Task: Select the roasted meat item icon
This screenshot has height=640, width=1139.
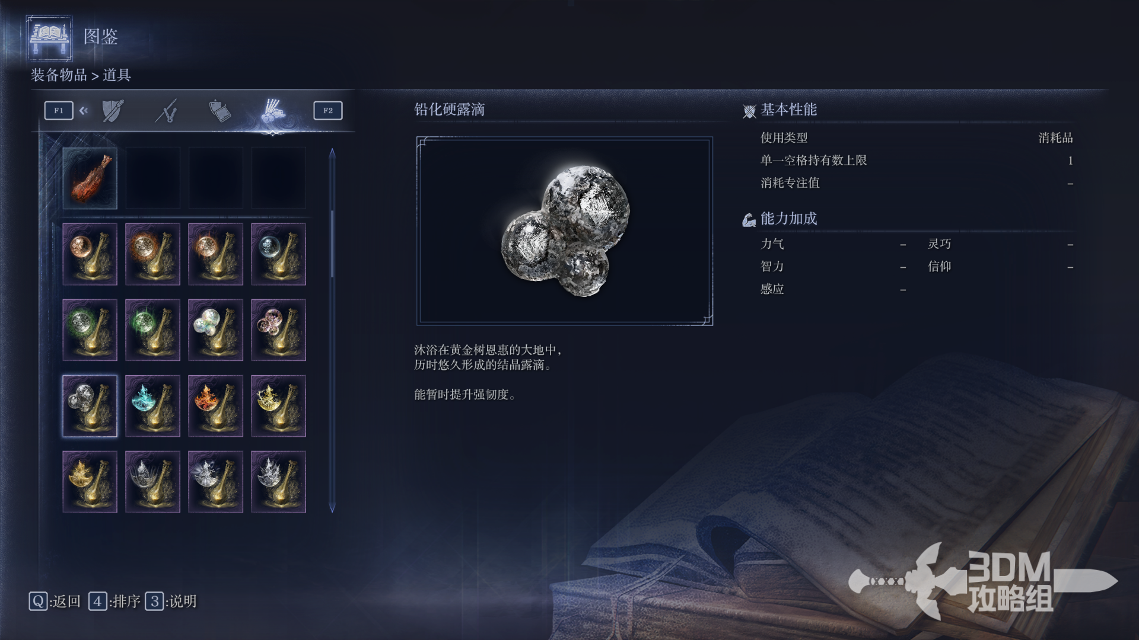Action: point(90,178)
